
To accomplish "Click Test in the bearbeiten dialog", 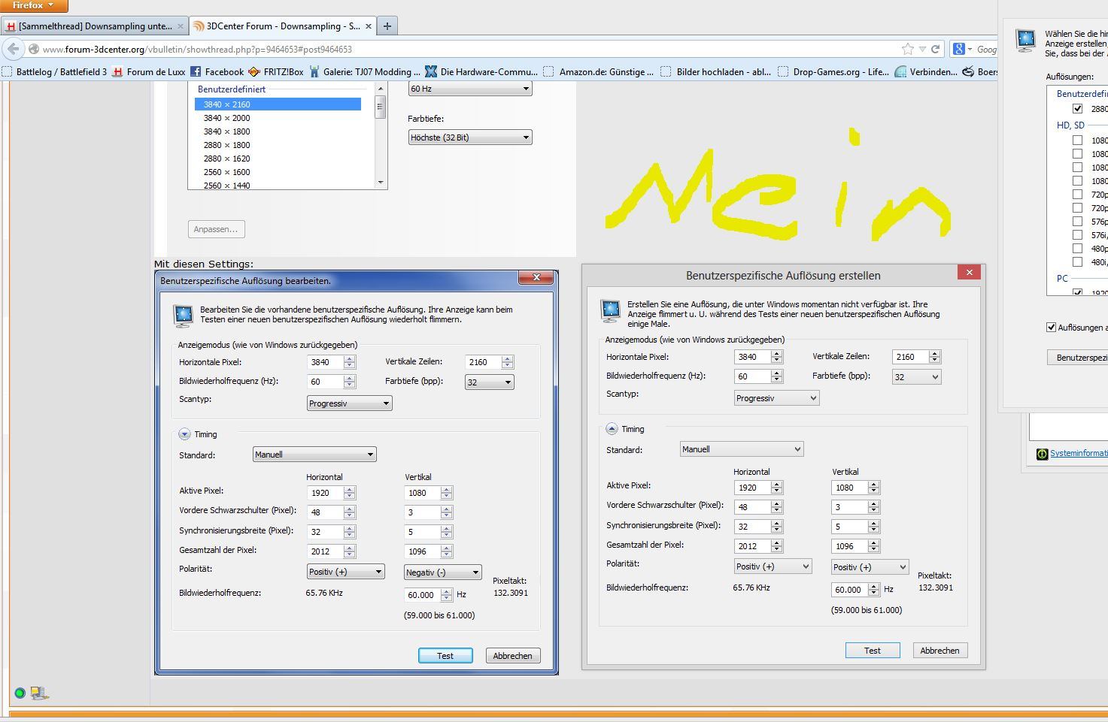I will (445, 656).
